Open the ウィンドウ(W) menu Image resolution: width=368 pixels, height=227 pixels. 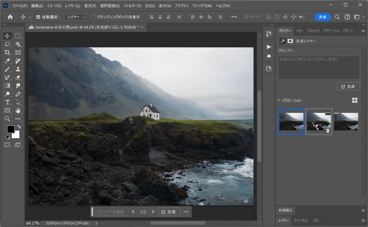pyautogui.click(x=202, y=6)
